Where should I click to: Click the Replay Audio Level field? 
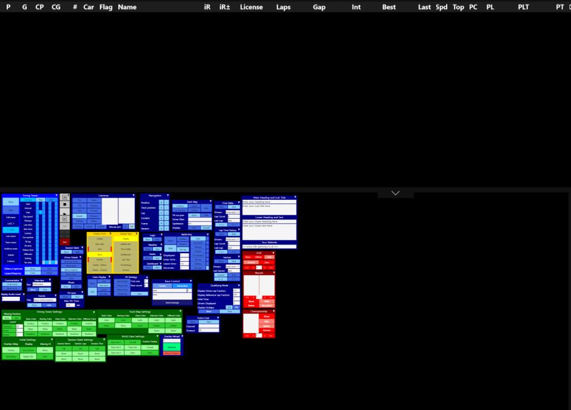click(x=12, y=299)
